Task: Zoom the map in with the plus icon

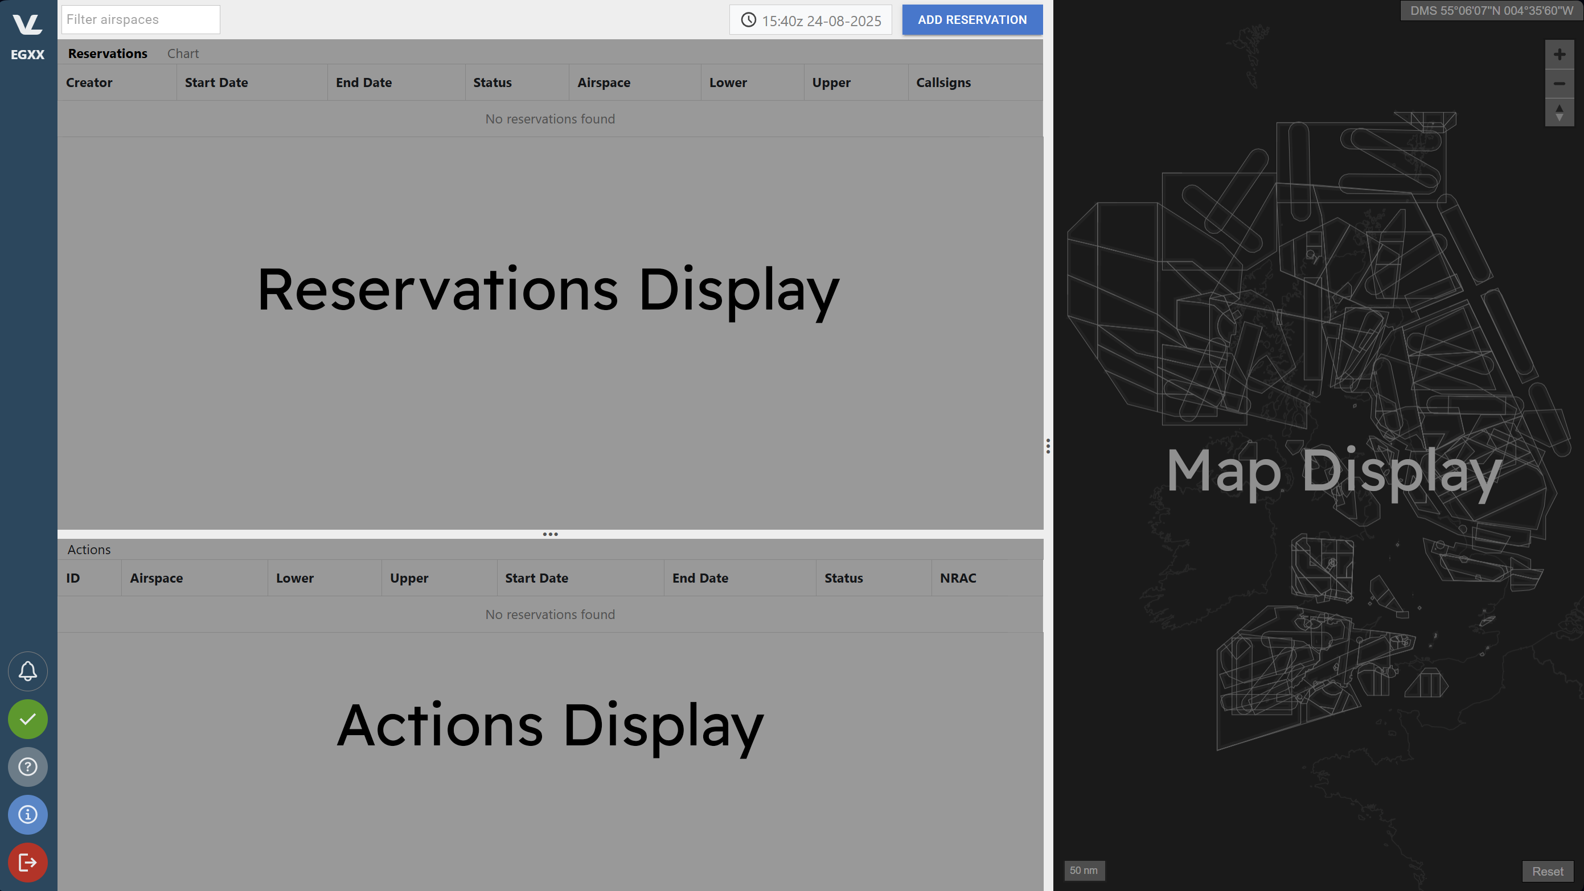Action: pyautogui.click(x=1560, y=54)
